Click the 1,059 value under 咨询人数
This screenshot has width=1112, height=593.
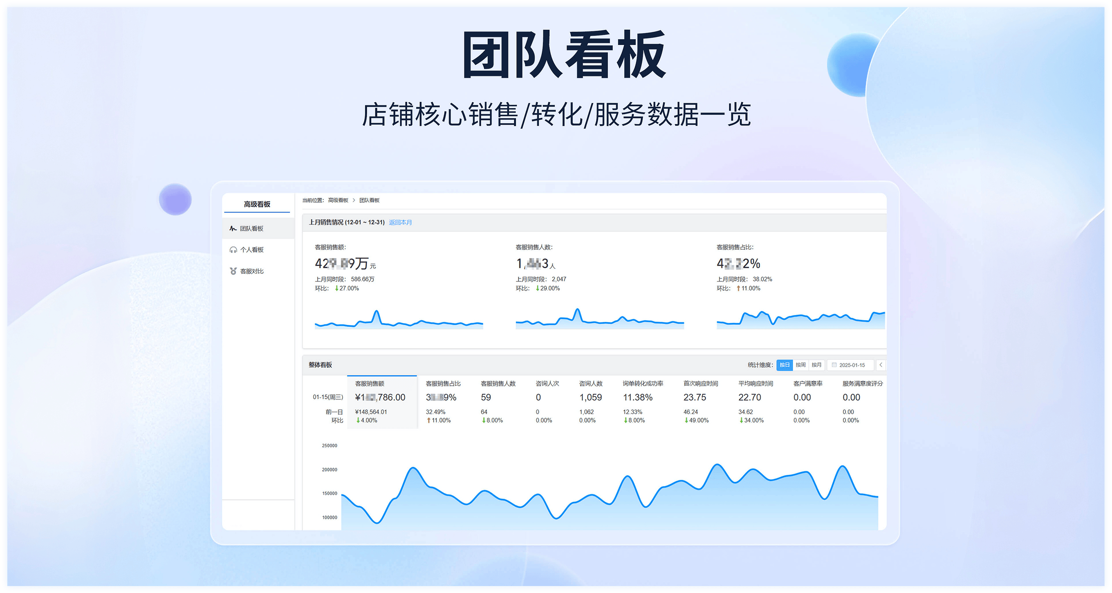[x=590, y=397]
